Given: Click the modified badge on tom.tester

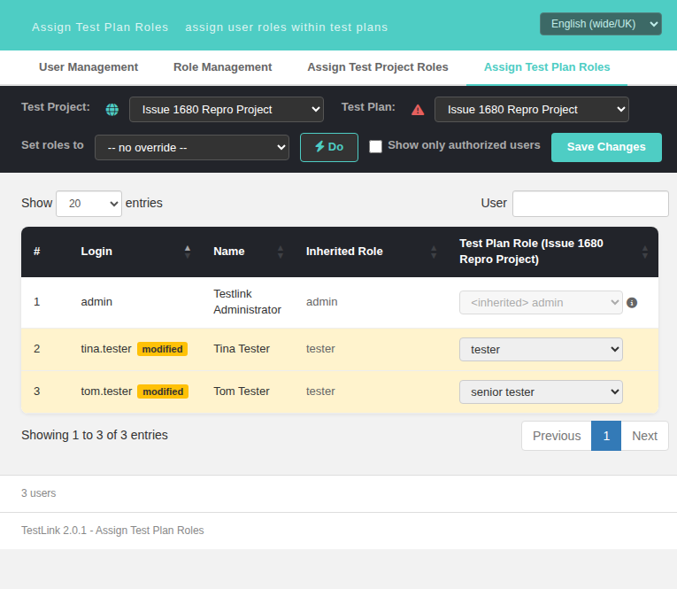Looking at the screenshot, I should 163,391.
